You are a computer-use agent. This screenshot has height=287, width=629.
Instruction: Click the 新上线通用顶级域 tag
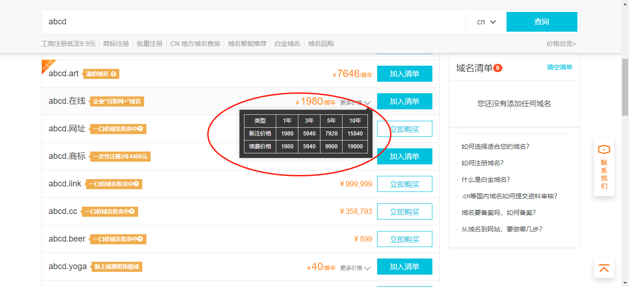[117, 267]
